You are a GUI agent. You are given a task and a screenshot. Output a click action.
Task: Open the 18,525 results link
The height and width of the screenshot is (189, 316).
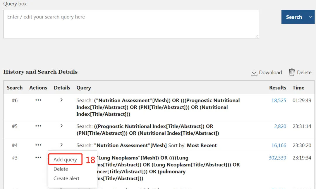(279, 100)
